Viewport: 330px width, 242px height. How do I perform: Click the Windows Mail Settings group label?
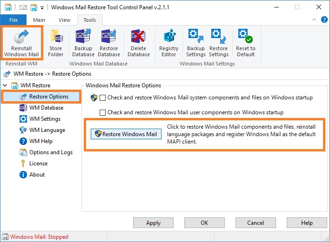(207, 64)
